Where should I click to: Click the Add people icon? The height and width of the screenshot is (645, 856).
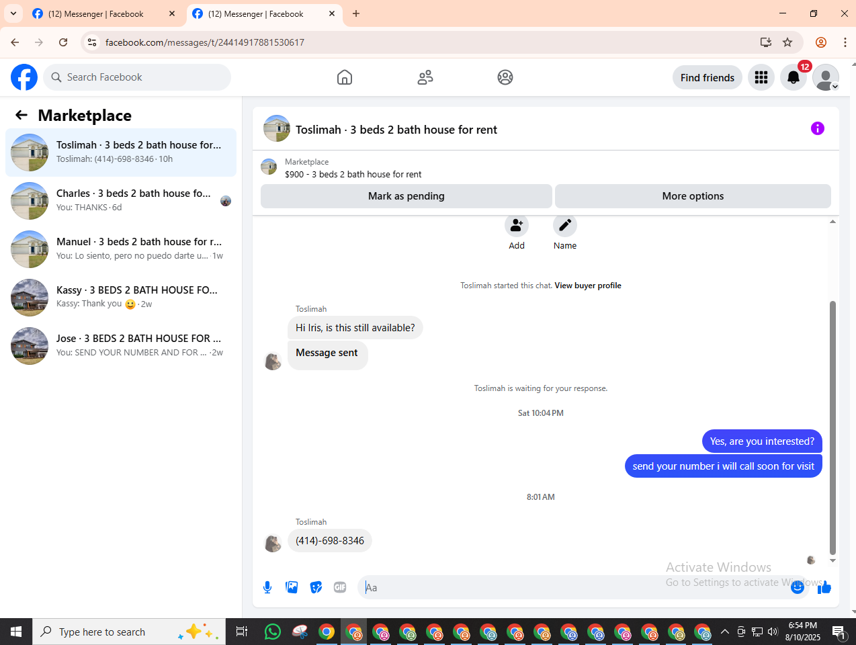517,225
